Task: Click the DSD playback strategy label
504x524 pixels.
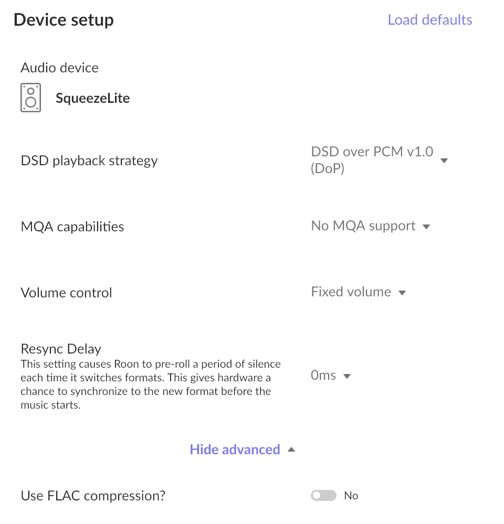Action: click(89, 161)
